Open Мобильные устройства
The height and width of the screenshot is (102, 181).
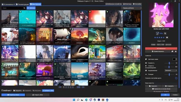click(114, 4)
